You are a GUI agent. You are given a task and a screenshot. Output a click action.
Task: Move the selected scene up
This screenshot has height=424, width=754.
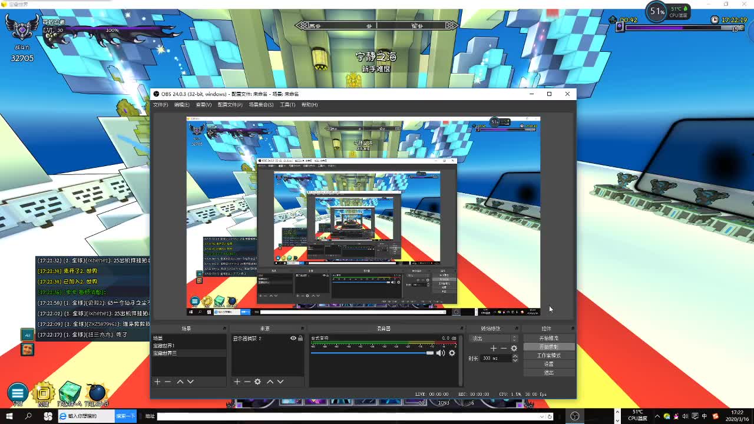coord(180,382)
